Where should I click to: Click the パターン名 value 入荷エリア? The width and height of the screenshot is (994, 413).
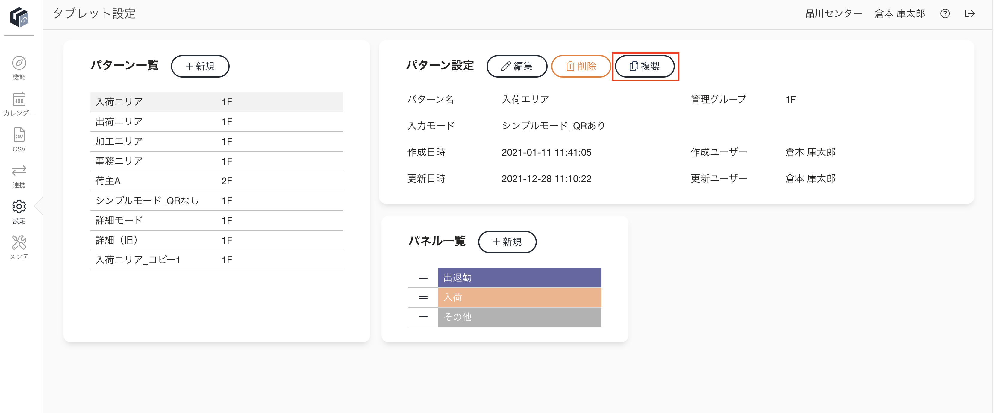(525, 99)
